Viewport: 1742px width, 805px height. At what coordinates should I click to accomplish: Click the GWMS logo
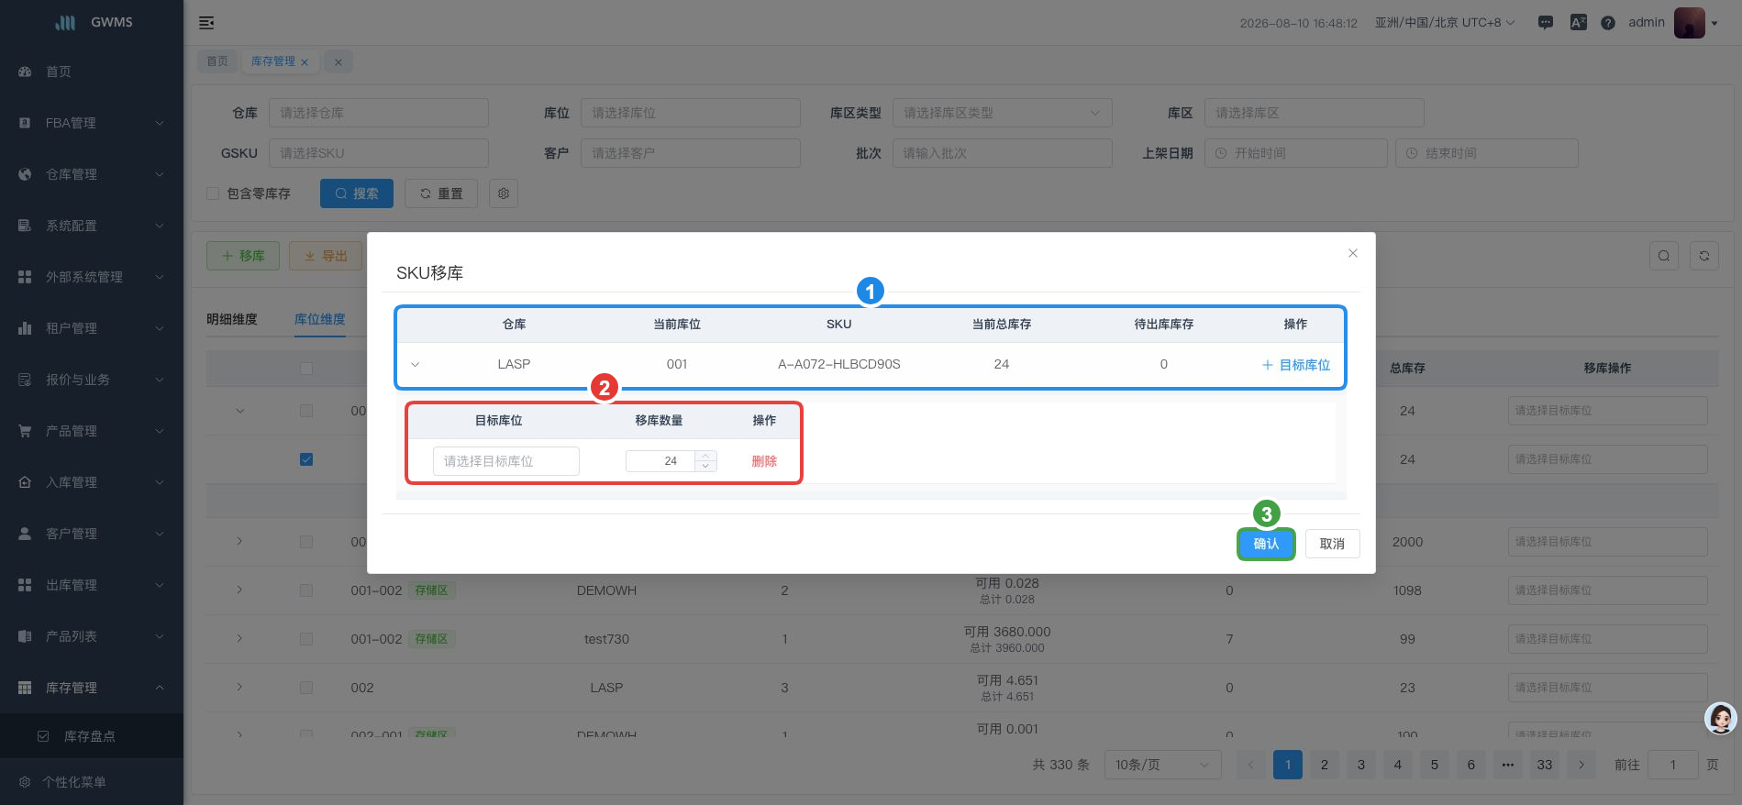92,22
